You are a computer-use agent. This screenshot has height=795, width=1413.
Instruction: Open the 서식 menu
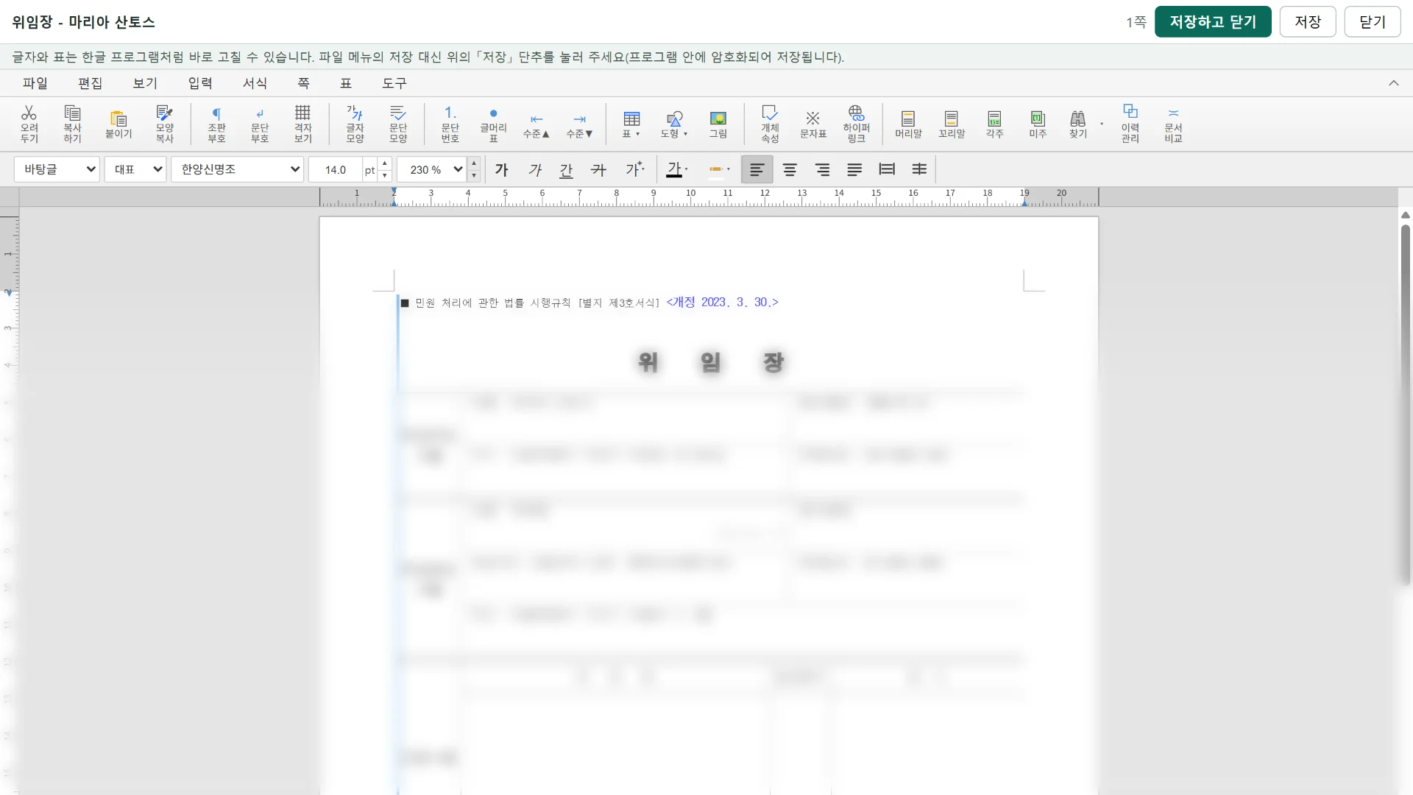255,83
